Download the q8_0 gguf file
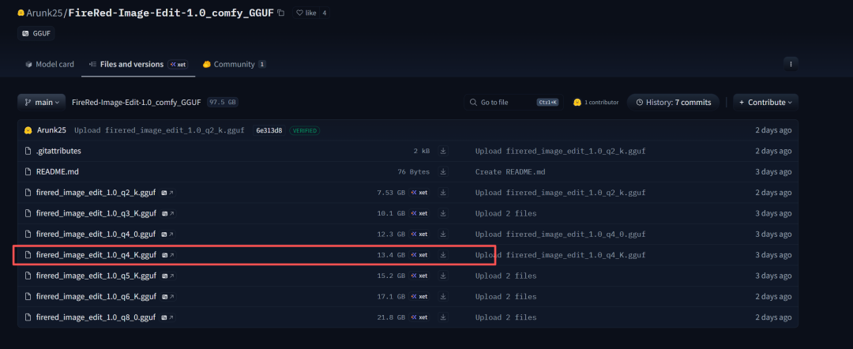 pos(443,317)
